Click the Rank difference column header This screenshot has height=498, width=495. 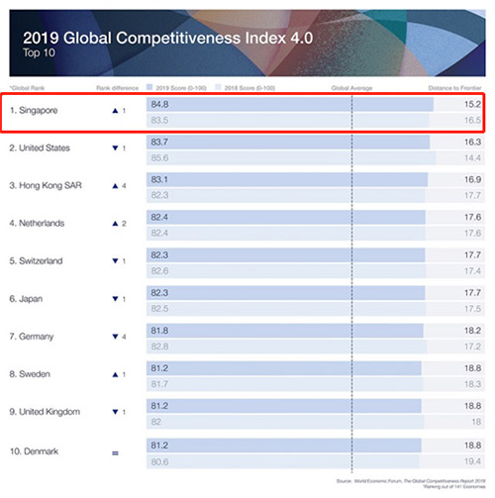coord(117,88)
